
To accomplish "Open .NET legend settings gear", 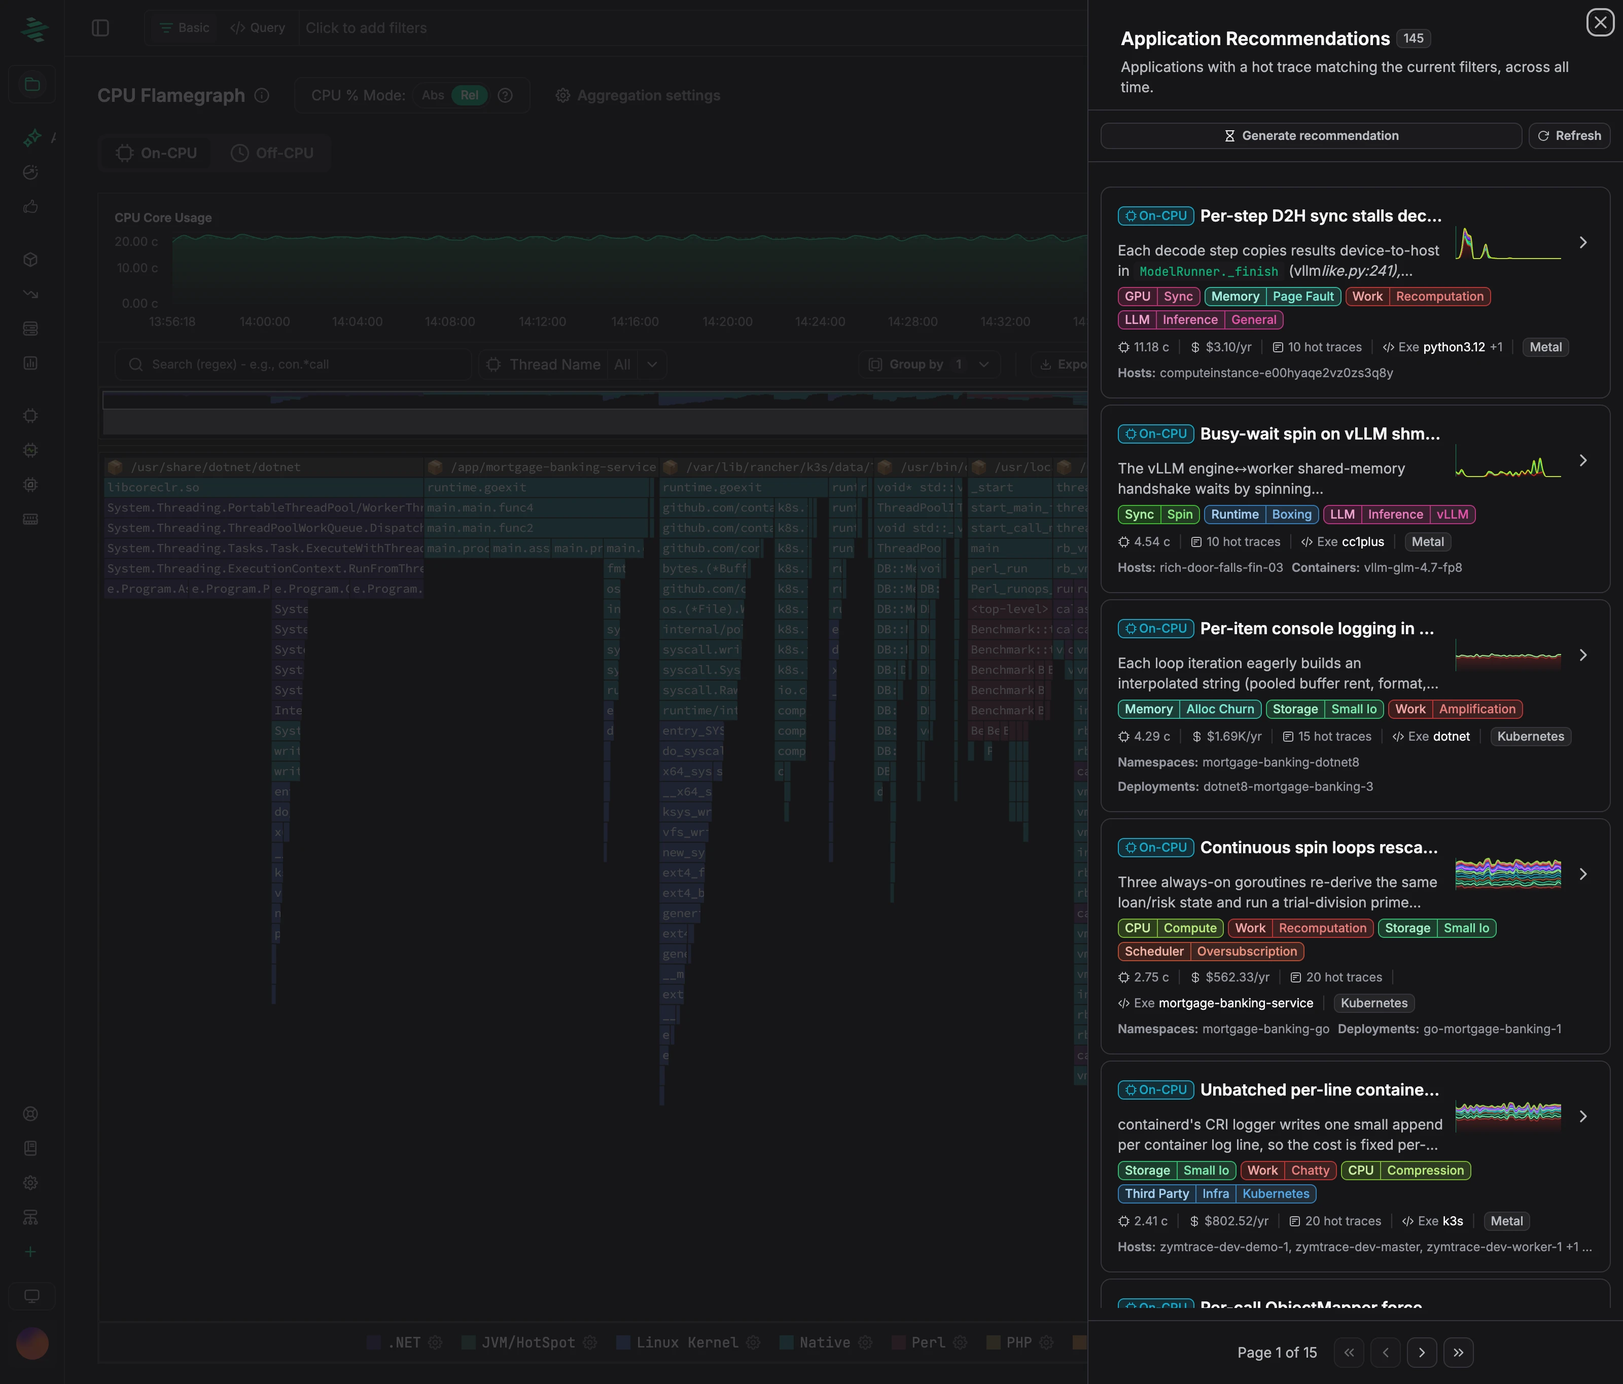I will pos(436,1342).
